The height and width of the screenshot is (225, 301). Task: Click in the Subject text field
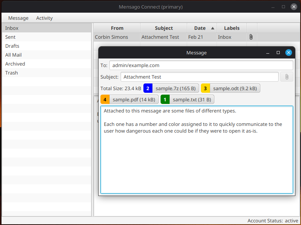199,77
